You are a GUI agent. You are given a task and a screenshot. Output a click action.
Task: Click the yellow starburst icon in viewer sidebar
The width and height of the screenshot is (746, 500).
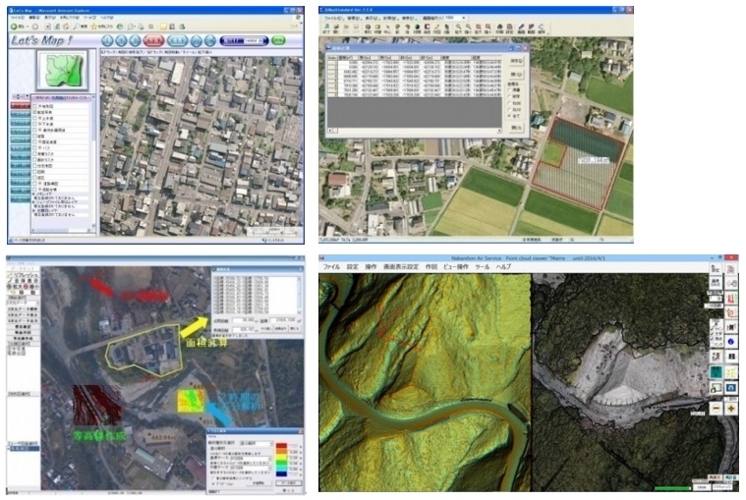pyautogui.click(x=731, y=371)
